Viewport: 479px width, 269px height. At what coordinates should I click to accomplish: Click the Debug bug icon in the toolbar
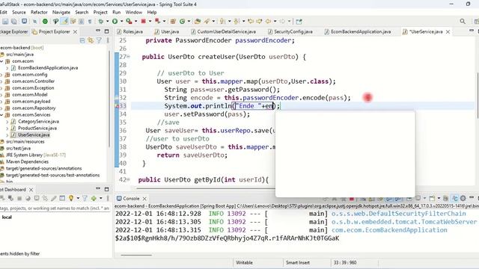100,22
